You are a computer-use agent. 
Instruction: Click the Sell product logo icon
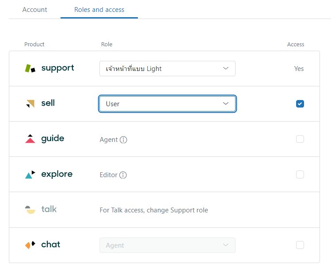30,104
